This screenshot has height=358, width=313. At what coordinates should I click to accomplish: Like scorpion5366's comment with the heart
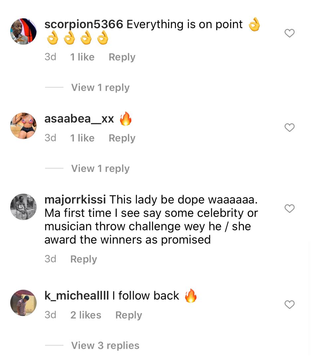coord(289,33)
